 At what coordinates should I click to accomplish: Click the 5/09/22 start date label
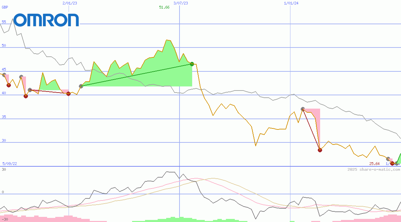click(x=10, y=164)
